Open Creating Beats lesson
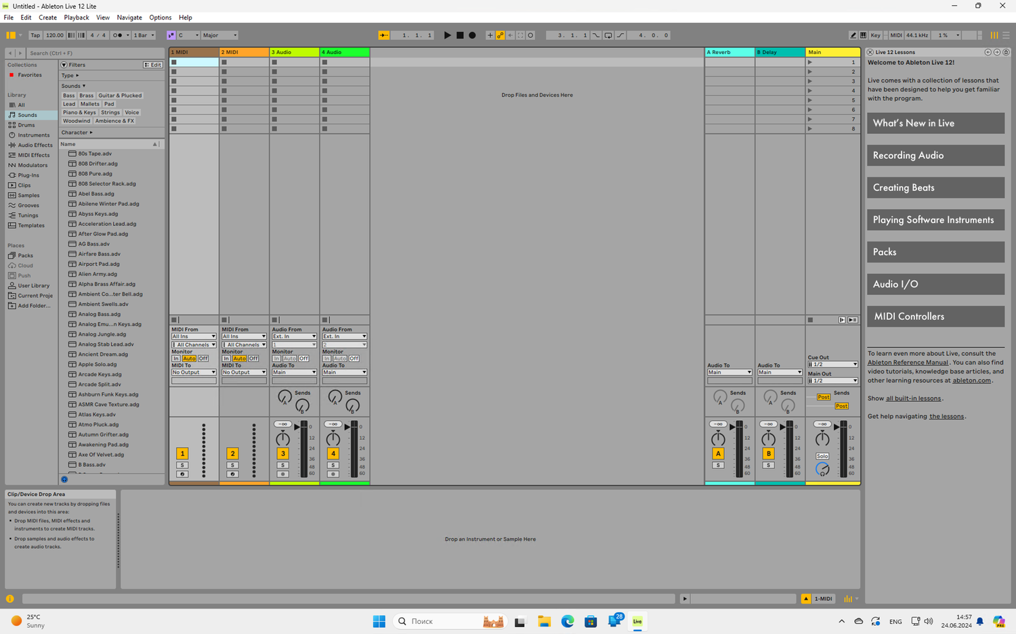This screenshot has width=1016, height=634. [935, 187]
